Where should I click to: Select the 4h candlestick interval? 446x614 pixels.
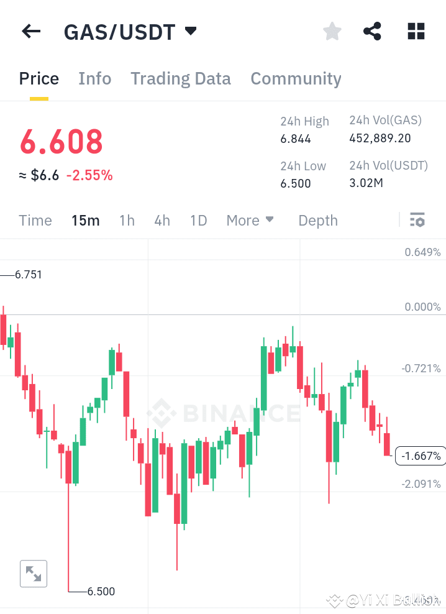[x=162, y=220]
